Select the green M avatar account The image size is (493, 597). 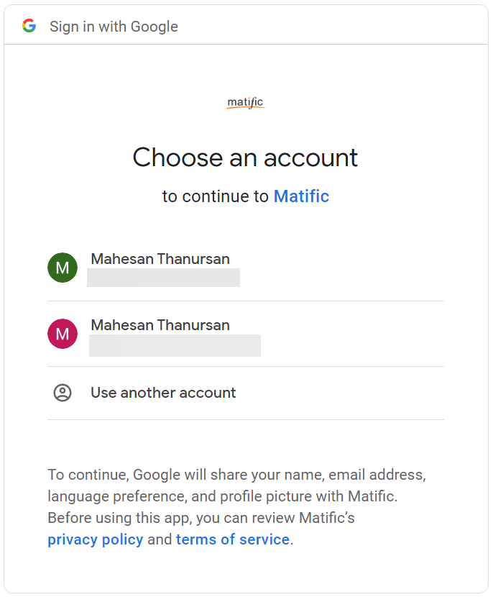coord(63,268)
